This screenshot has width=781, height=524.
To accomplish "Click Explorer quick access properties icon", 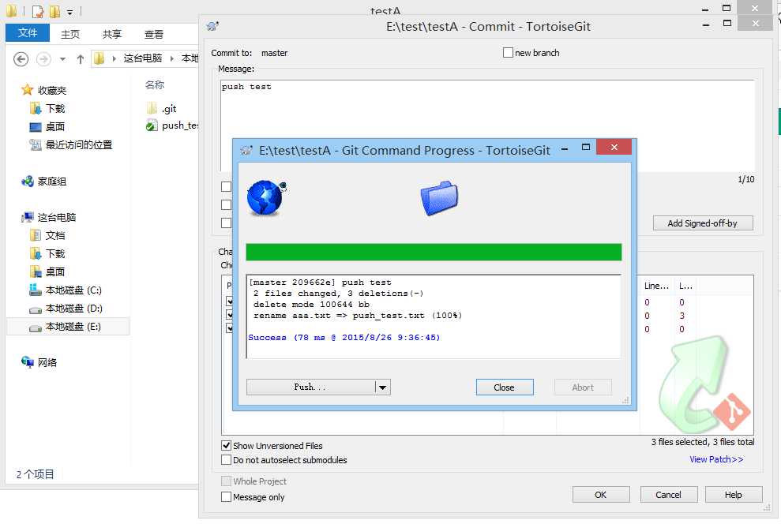I will point(37,10).
